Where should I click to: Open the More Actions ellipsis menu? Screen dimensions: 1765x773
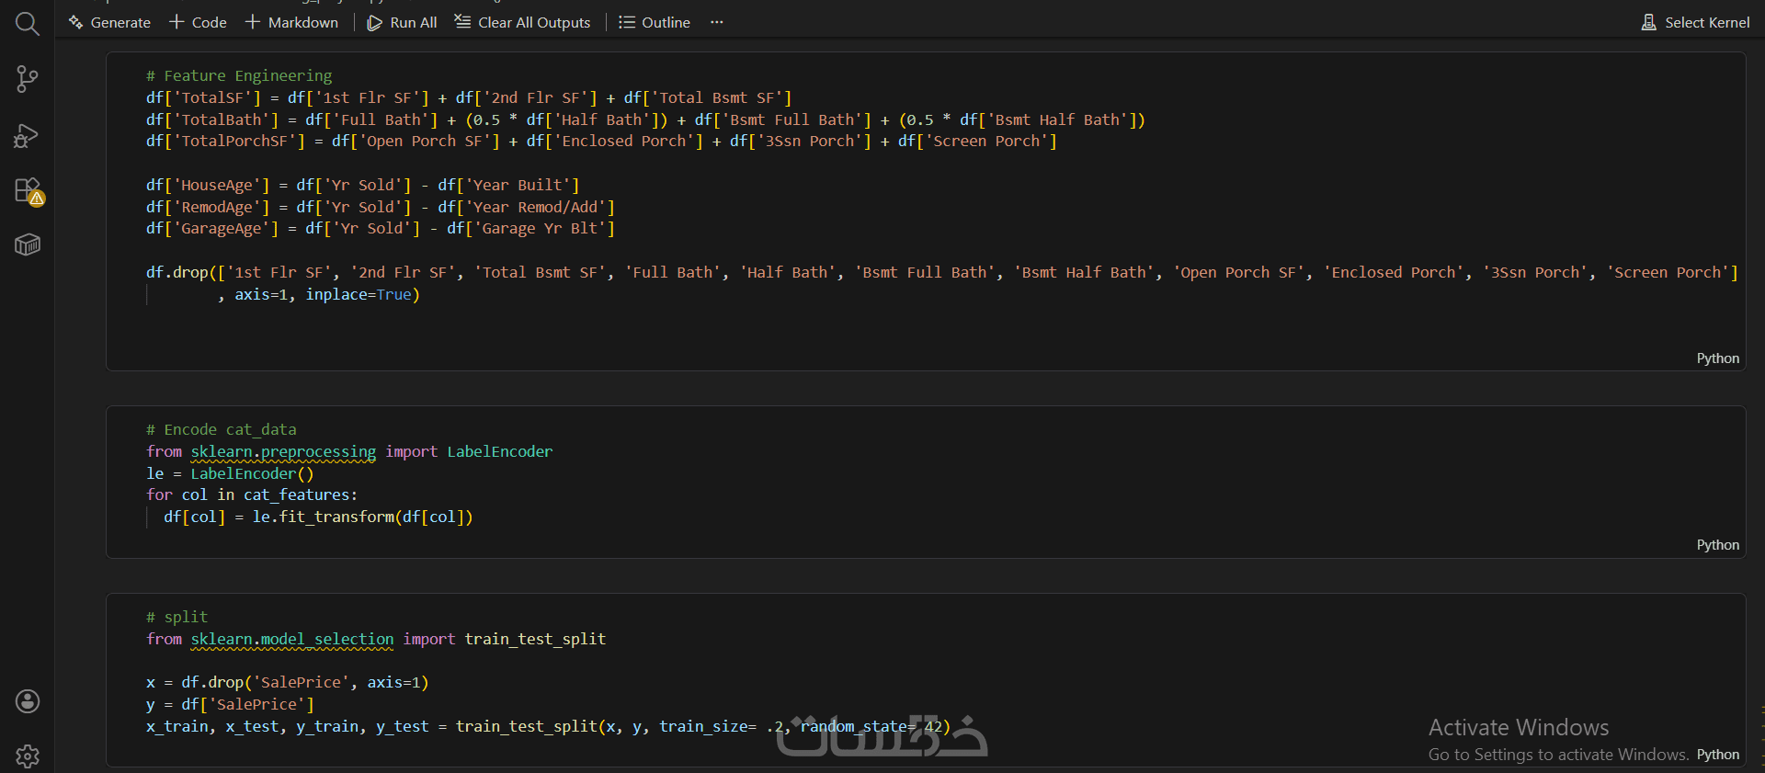coord(717,22)
